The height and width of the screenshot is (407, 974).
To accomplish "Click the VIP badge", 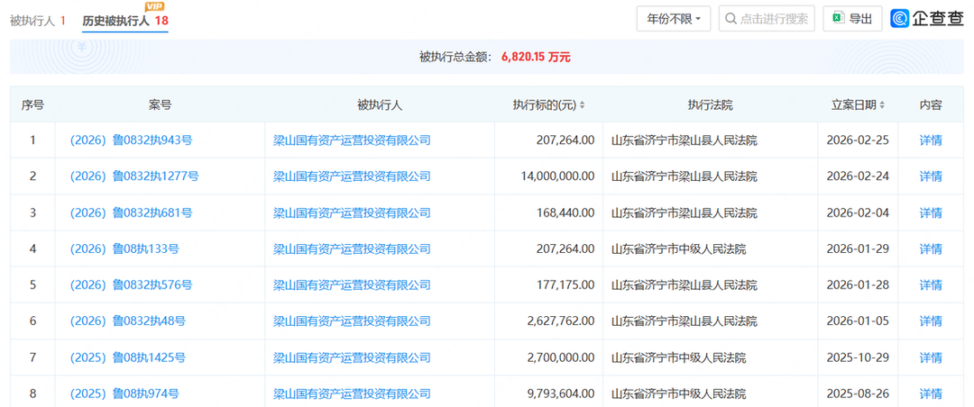I will coord(154,6).
